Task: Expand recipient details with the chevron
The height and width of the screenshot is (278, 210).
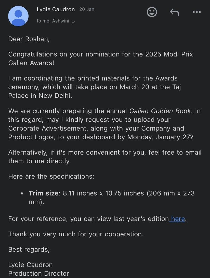Action: pyautogui.click(x=73, y=22)
